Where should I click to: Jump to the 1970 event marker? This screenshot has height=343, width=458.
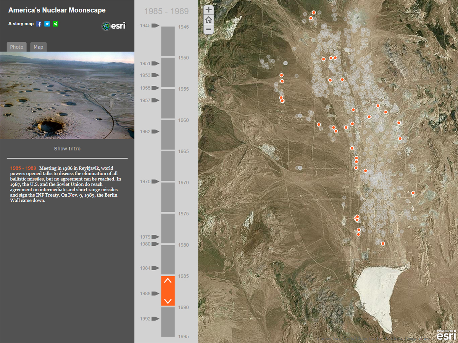pos(155,182)
